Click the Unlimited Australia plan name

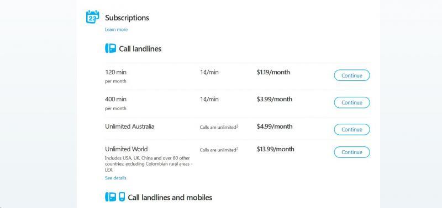(x=130, y=127)
